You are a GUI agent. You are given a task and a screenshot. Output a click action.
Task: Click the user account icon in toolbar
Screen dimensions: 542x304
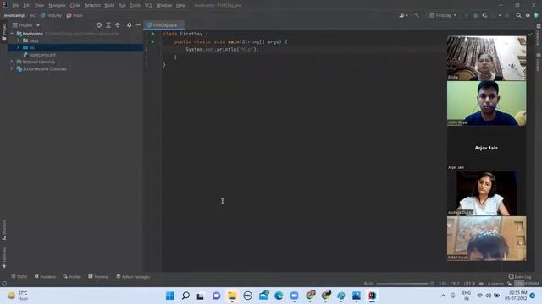[x=403, y=15]
